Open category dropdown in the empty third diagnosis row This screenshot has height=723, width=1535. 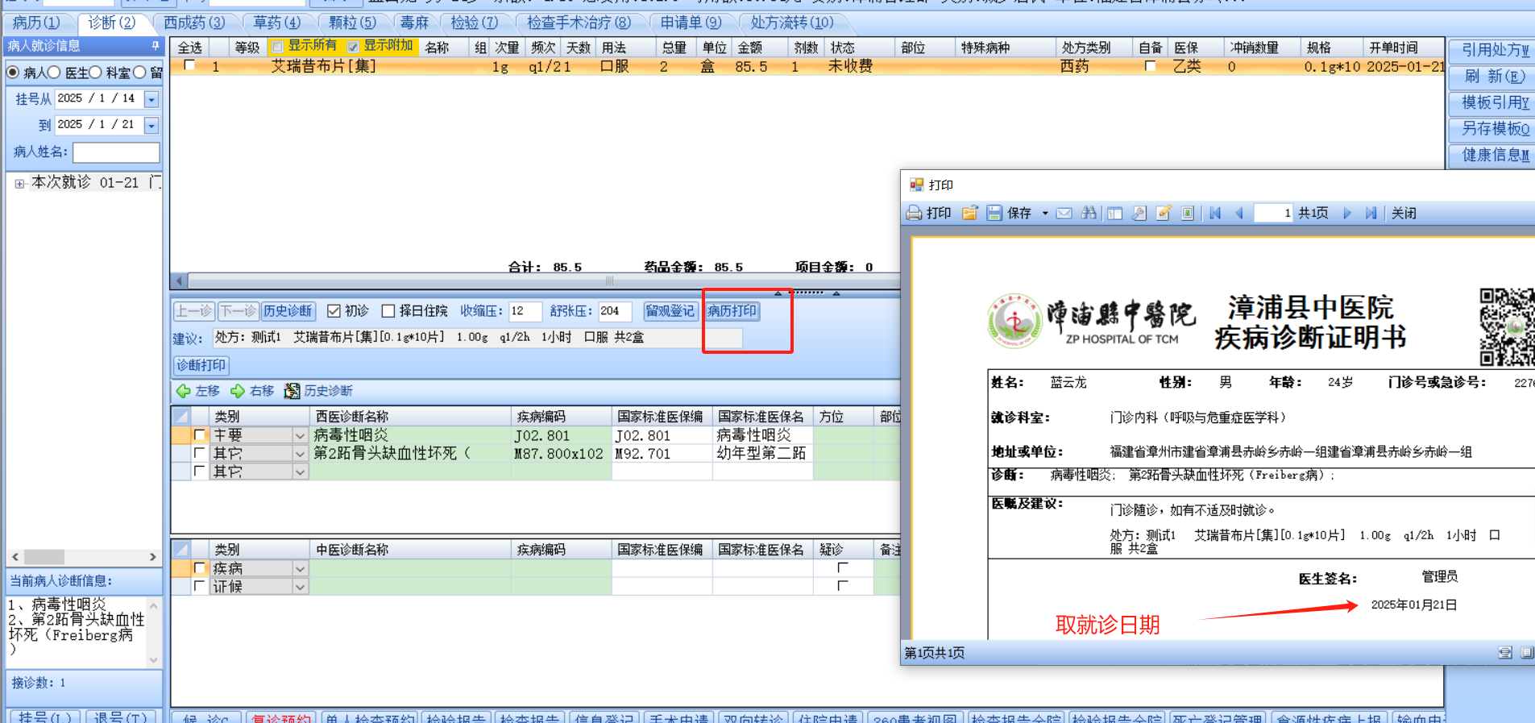click(300, 472)
